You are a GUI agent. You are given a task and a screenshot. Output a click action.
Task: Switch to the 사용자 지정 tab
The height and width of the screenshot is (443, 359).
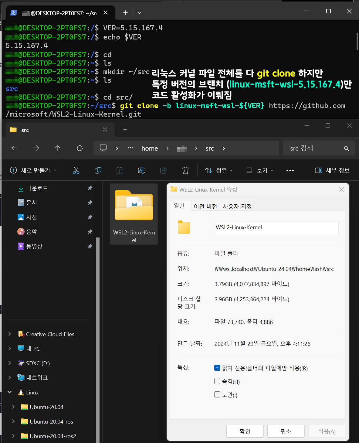(237, 206)
